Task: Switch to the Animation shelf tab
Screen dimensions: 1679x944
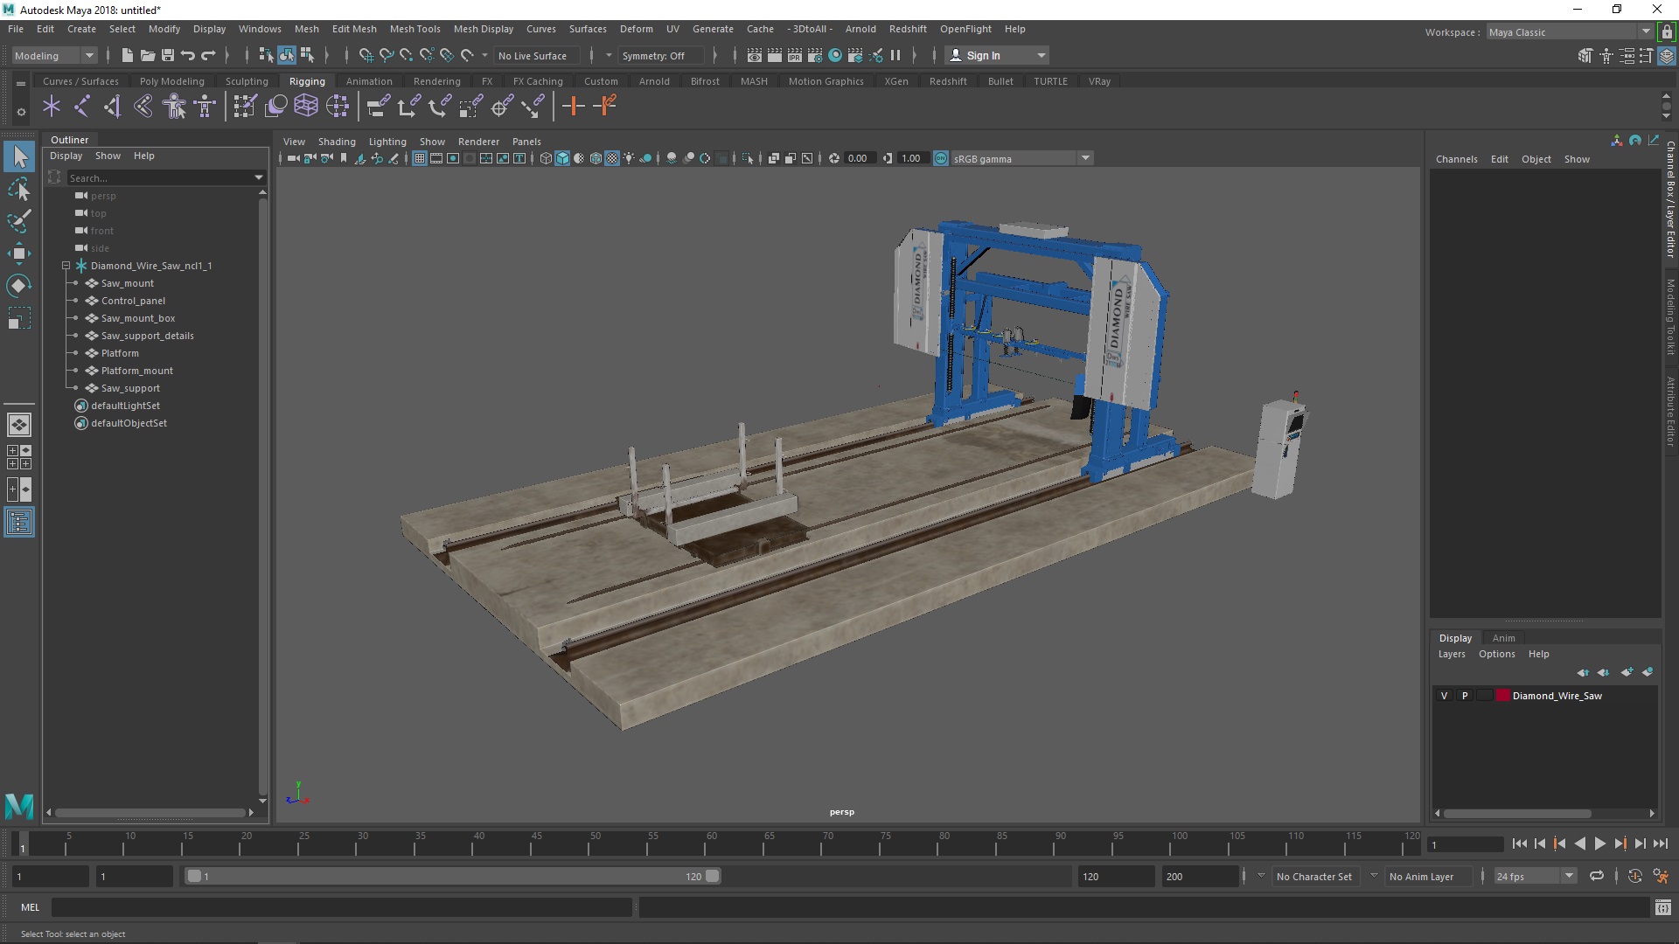Action: pyautogui.click(x=368, y=81)
